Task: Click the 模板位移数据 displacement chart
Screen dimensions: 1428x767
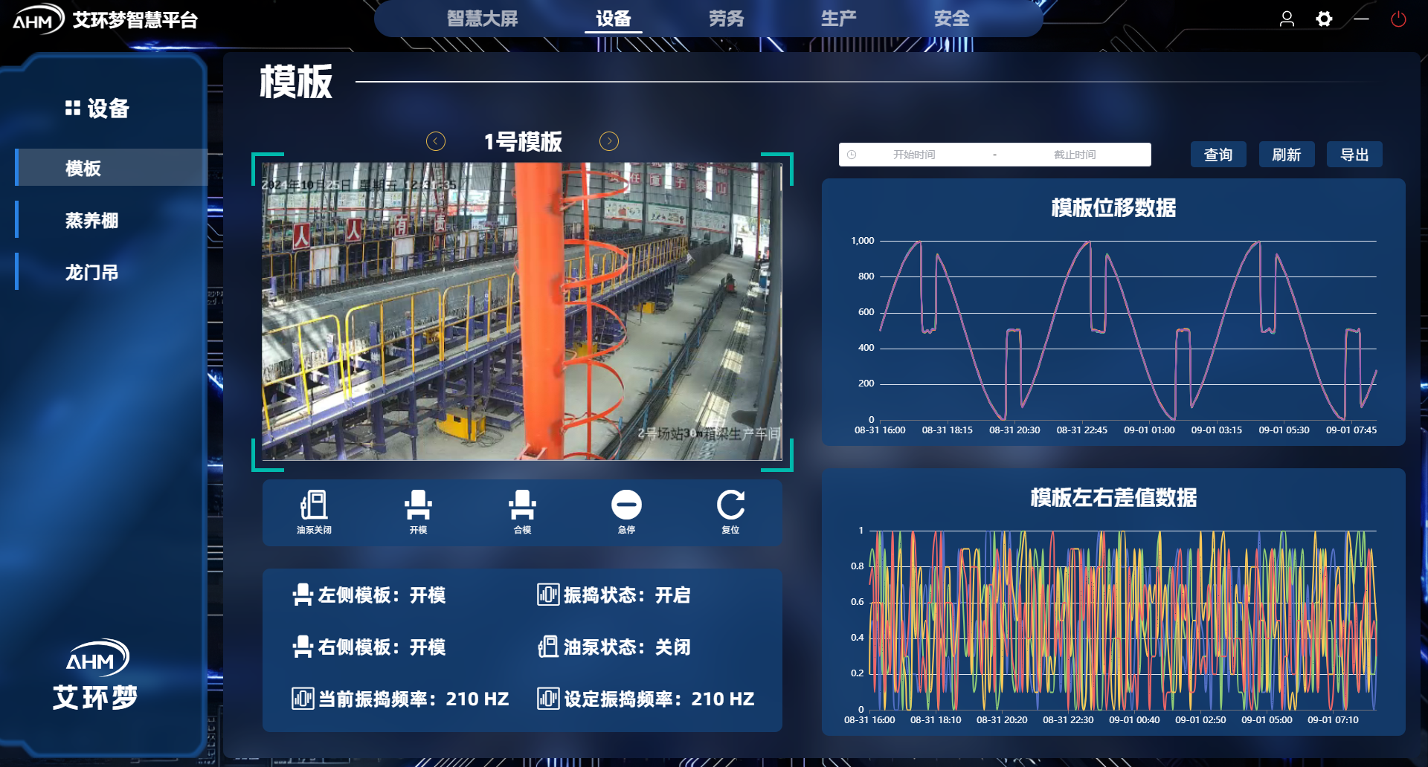Action: [x=1113, y=312]
